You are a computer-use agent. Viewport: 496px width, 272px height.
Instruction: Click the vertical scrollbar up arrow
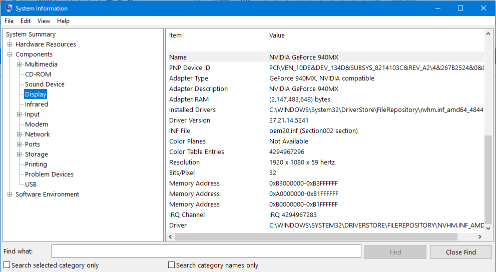[x=488, y=33]
